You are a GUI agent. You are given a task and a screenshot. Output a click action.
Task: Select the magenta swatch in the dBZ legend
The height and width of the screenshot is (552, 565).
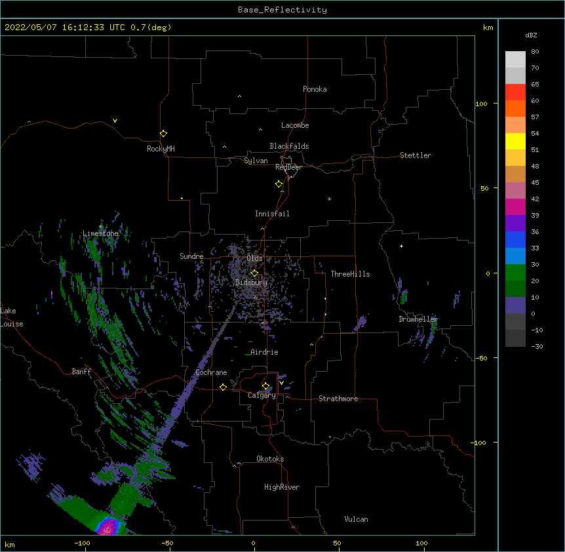[515, 207]
